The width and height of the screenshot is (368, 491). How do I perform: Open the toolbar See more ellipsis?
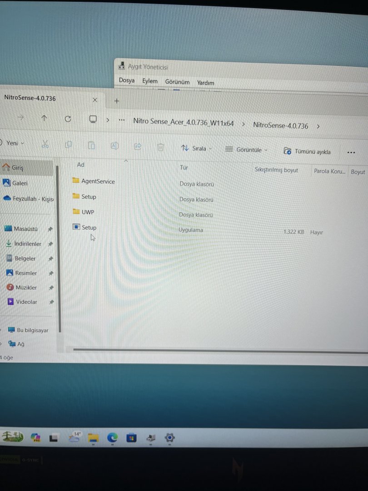tap(351, 152)
